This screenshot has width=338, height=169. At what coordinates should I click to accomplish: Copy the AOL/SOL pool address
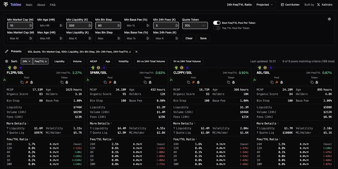(272, 82)
